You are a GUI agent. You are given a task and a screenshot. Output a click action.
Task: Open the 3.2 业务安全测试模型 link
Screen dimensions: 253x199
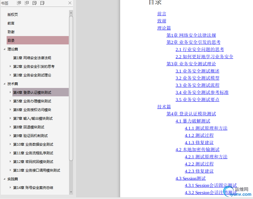click(x=198, y=78)
